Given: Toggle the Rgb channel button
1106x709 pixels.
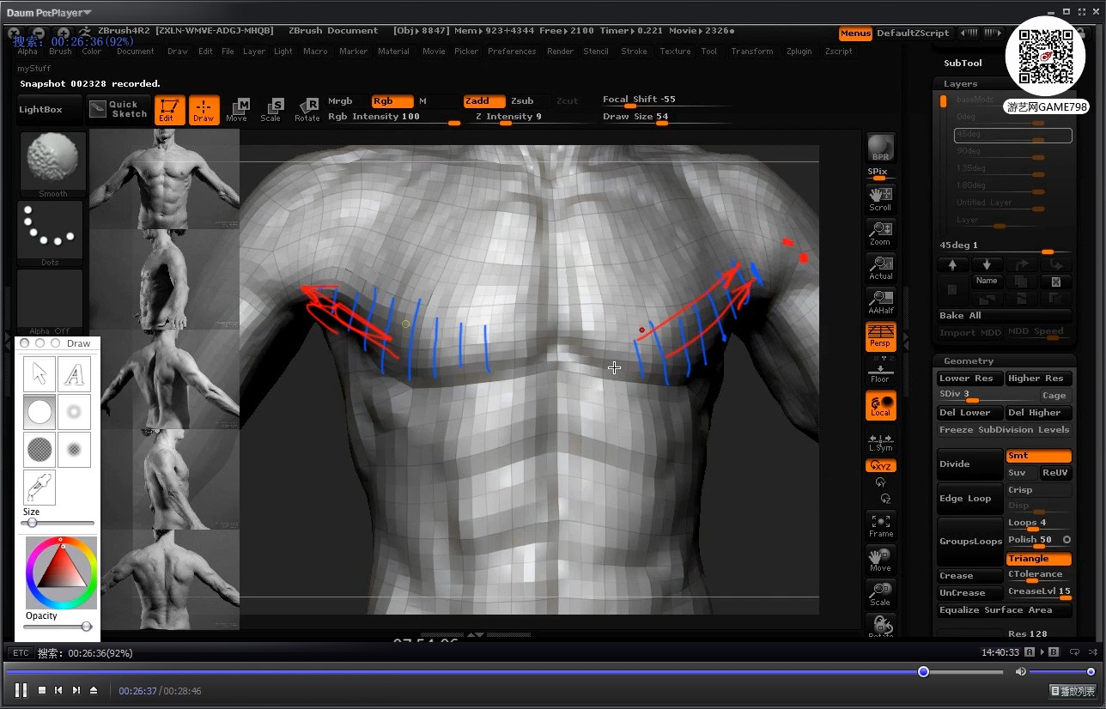Looking at the screenshot, I should (x=391, y=101).
